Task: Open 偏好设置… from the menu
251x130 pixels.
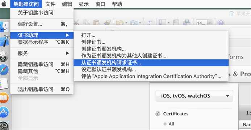Action: tap(42, 24)
